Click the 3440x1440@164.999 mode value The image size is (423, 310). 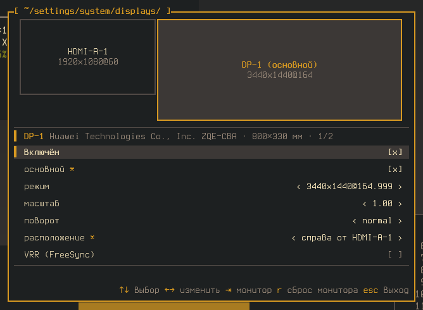point(350,186)
